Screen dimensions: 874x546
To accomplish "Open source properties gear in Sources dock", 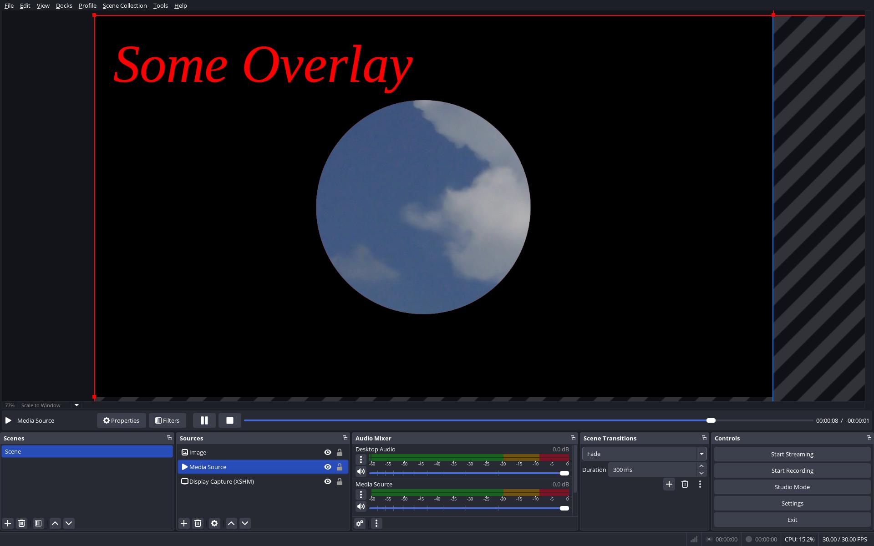I will click(x=214, y=523).
